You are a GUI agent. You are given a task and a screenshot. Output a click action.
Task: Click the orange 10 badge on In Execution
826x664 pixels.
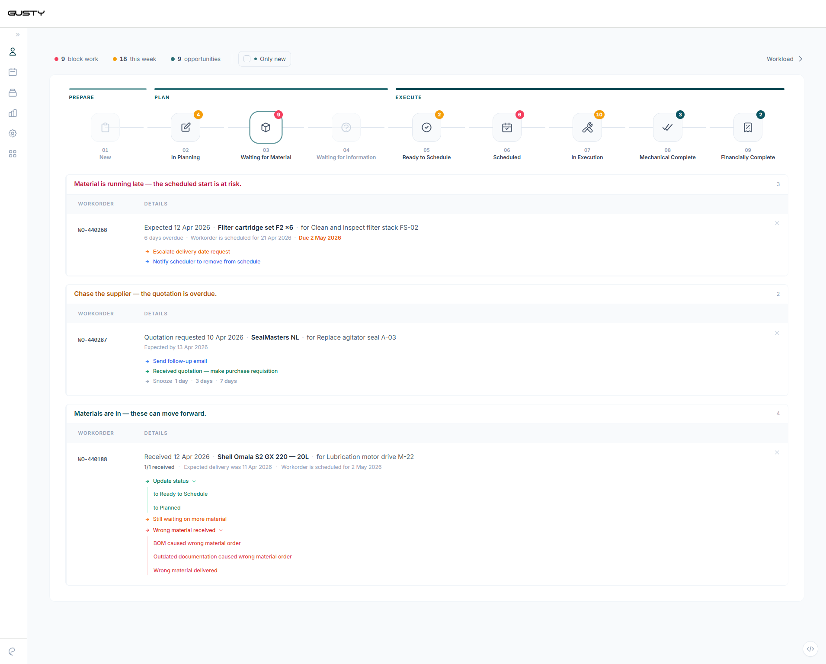click(x=599, y=115)
